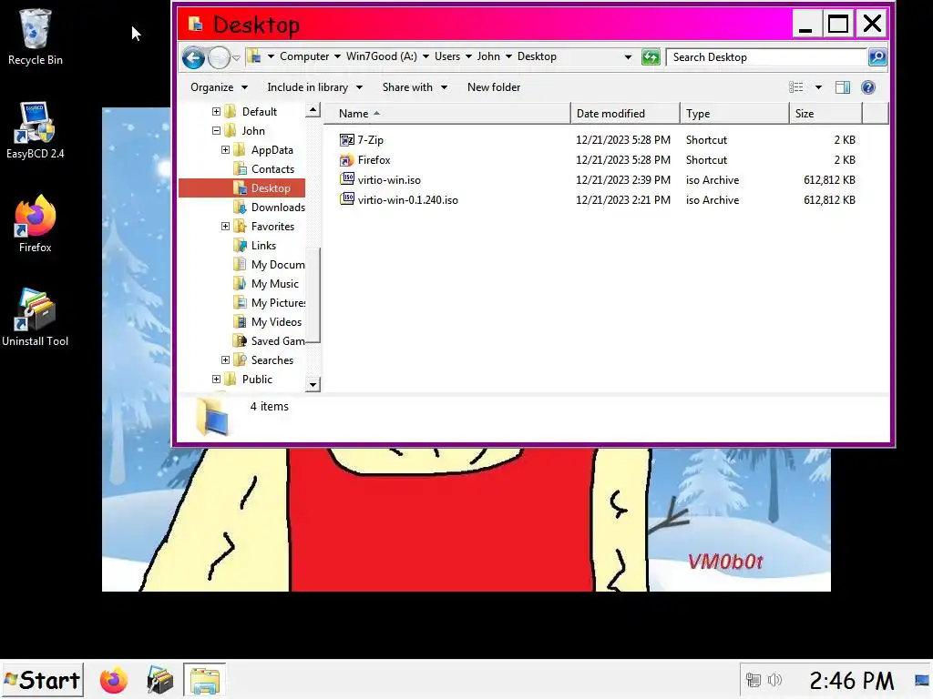Click the tree pane scroll down arrow

tap(313, 385)
